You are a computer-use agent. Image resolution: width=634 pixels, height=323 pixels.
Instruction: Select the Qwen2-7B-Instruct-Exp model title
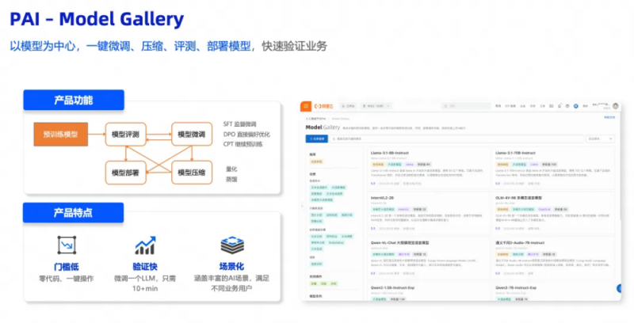click(x=516, y=288)
